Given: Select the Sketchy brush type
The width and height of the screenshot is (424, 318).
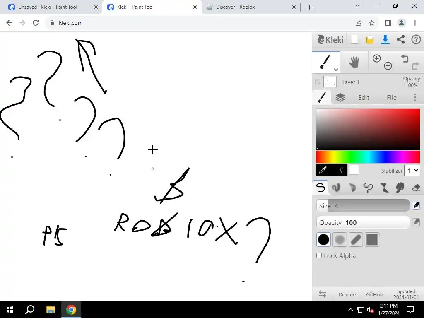Looking at the screenshot, I should [352, 188].
